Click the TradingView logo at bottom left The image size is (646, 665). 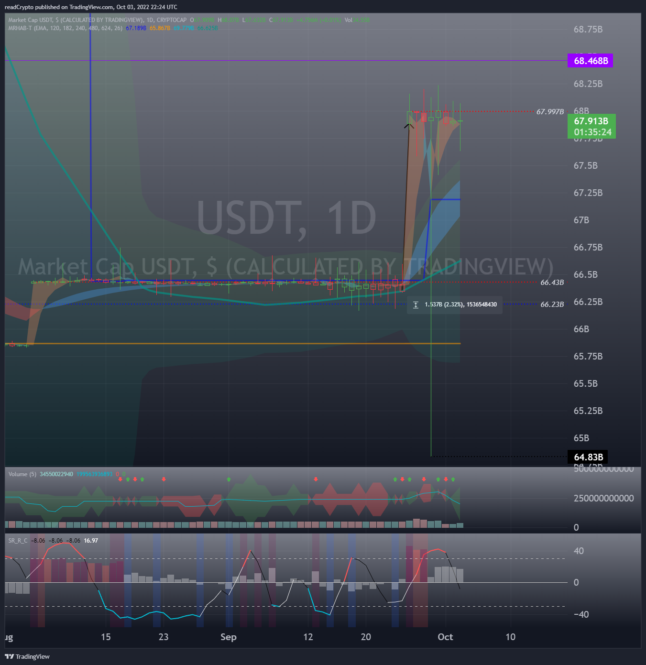pyautogui.click(x=27, y=656)
